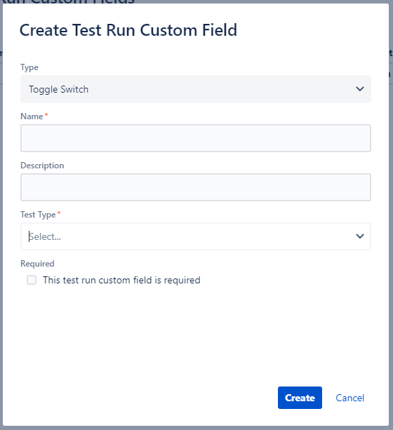Expand the Test Type Select... dropdown
Viewport: 393px width, 430px height.
pos(196,236)
